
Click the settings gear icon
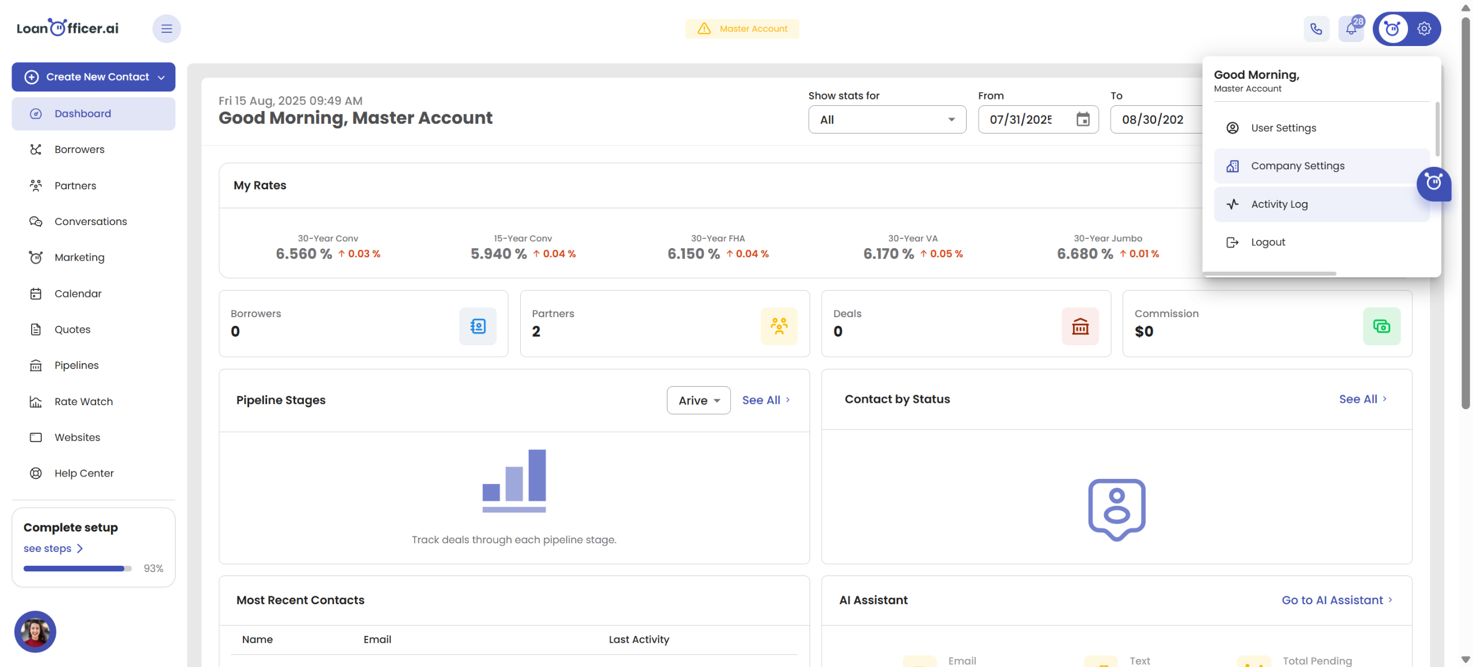tap(1424, 29)
